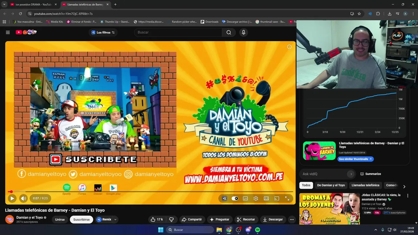Open the vidIQ player panel icon
Screen dimensions: 418x235
[x=225, y=198]
